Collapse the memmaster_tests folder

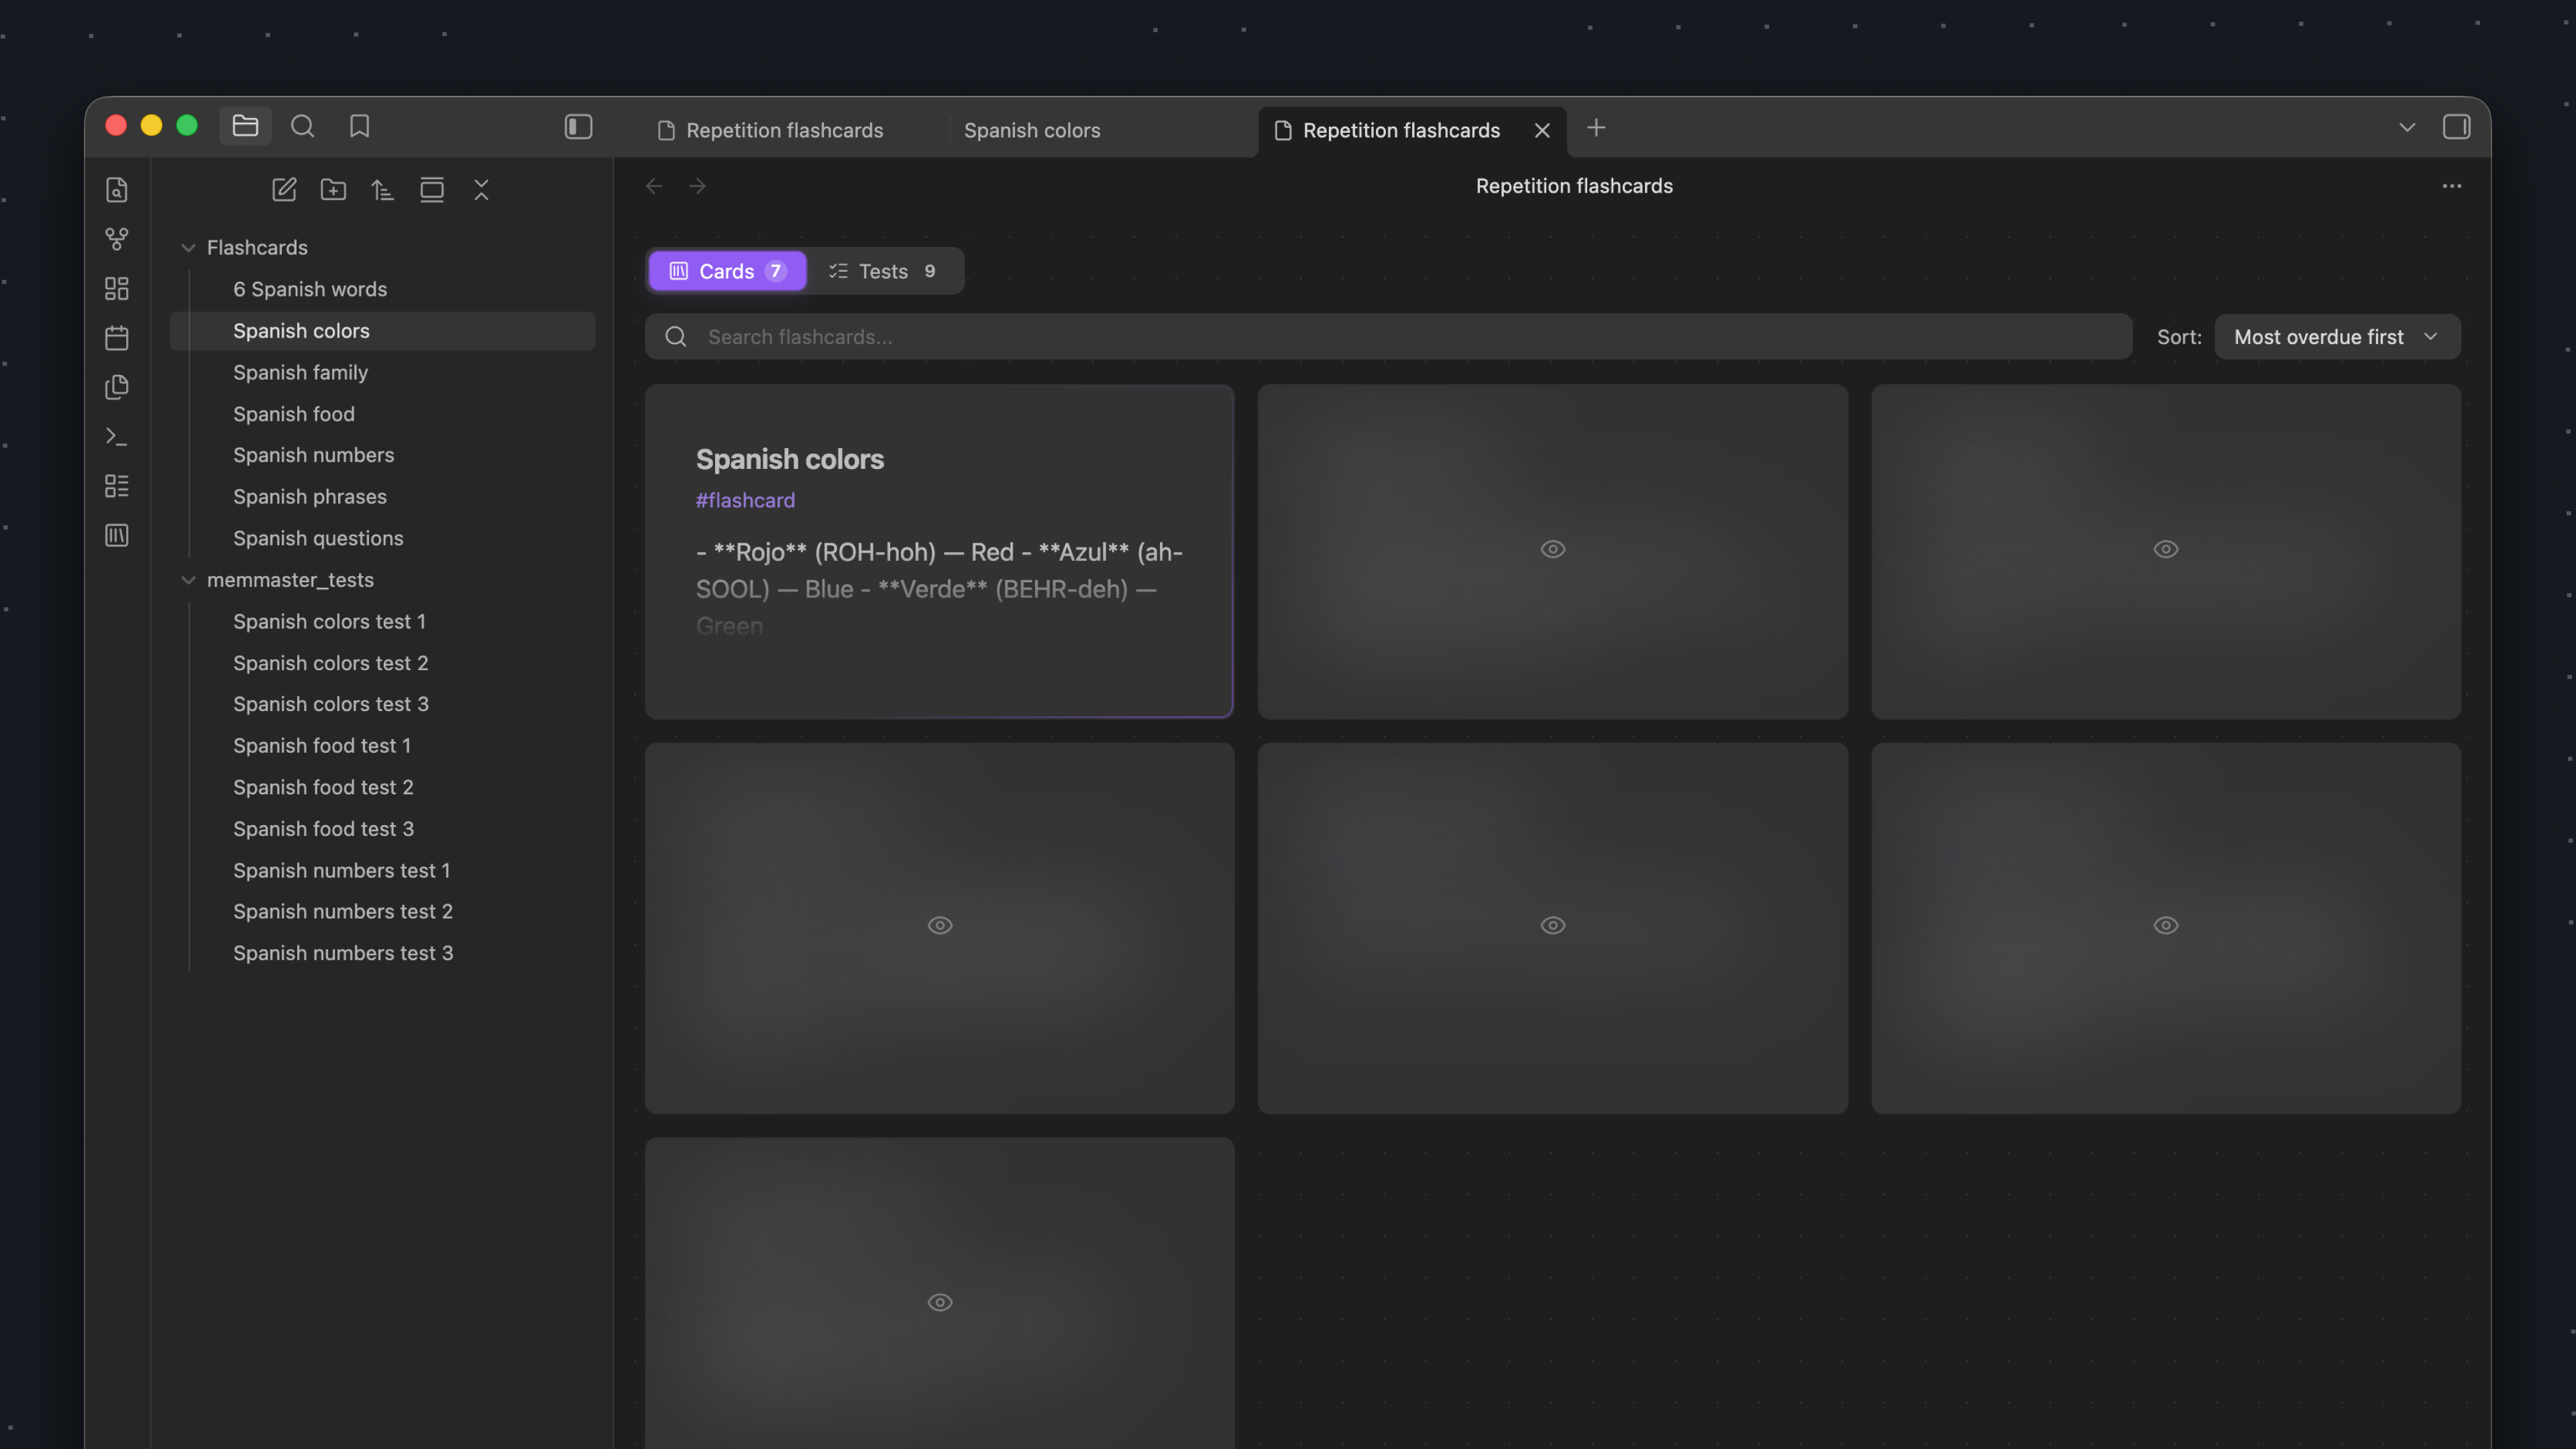click(x=188, y=580)
